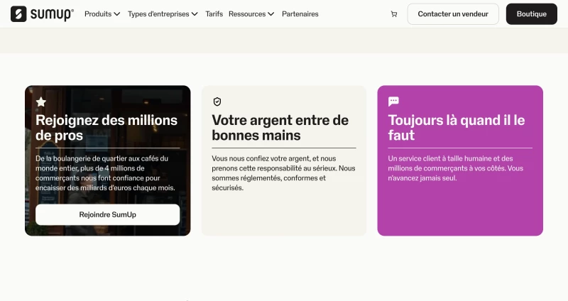Select the Produits menu label
The width and height of the screenshot is (568, 301).
pyautogui.click(x=98, y=14)
